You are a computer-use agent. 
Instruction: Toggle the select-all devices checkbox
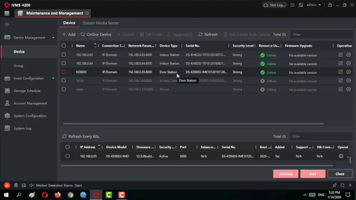pyautogui.click(x=64, y=45)
